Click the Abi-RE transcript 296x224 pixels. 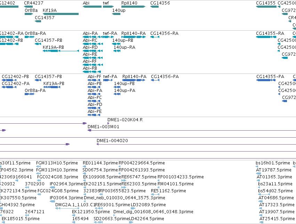[x=93, y=58]
